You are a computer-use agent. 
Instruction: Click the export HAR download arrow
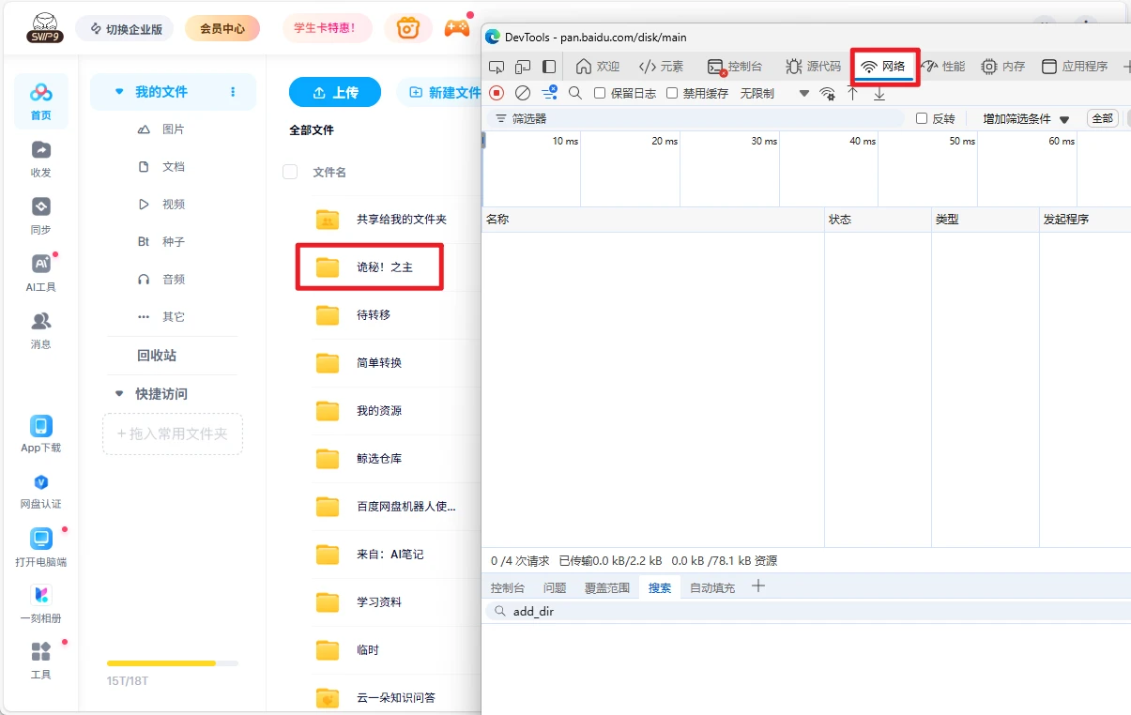tap(879, 93)
